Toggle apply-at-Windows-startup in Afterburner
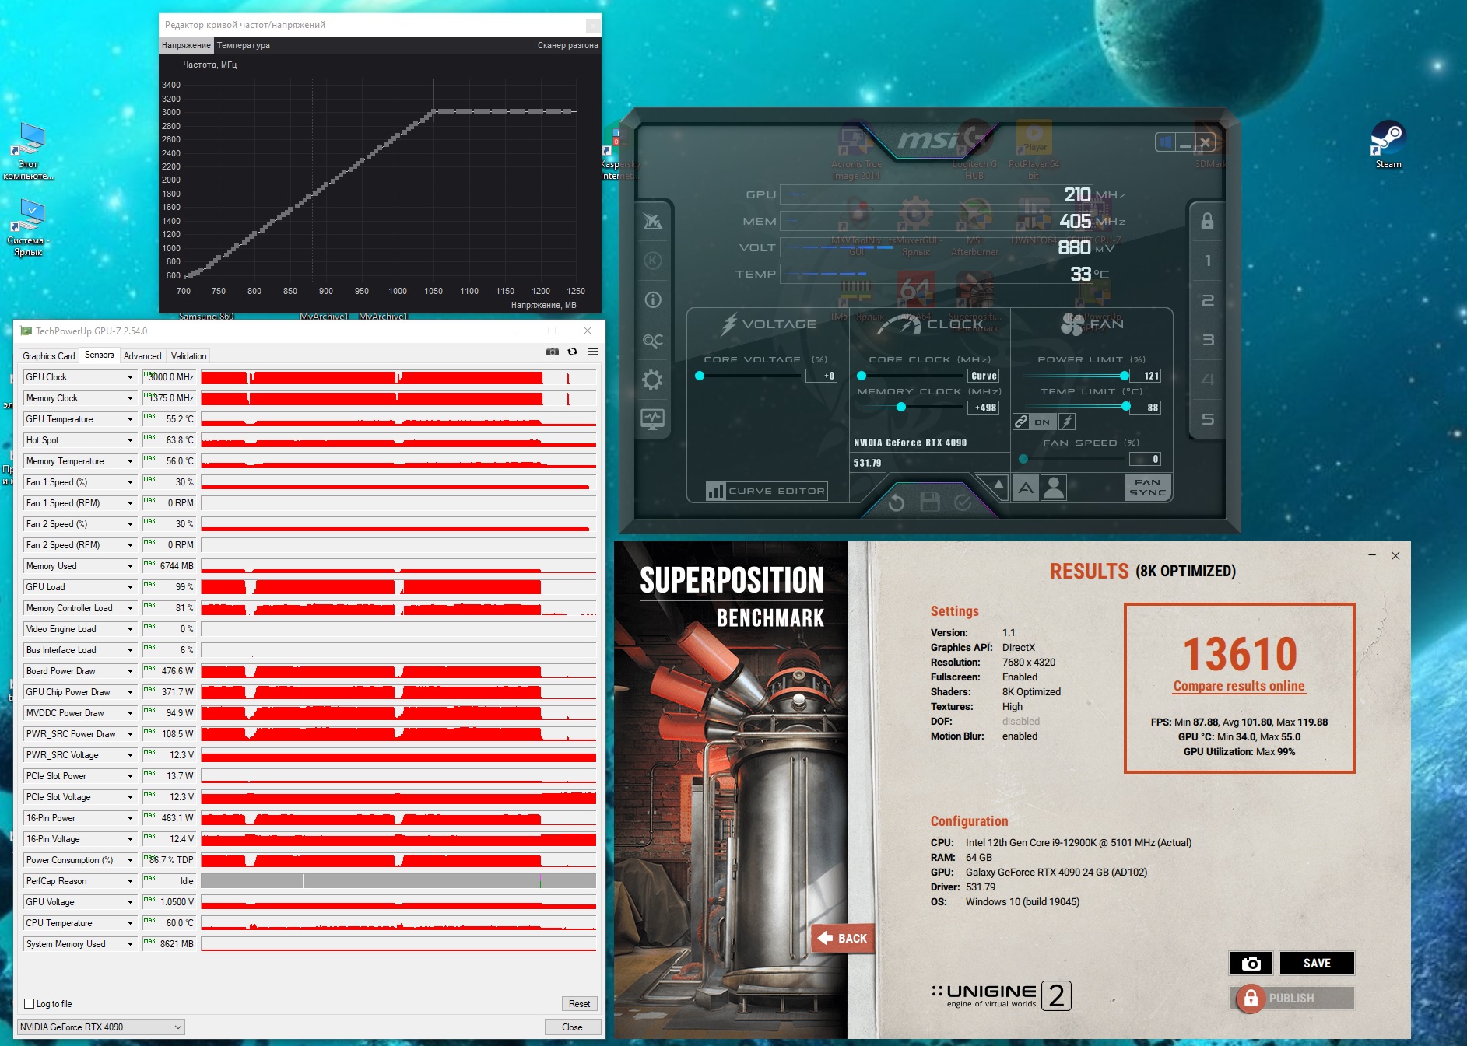This screenshot has height=1046, width=1467. 1165,142
